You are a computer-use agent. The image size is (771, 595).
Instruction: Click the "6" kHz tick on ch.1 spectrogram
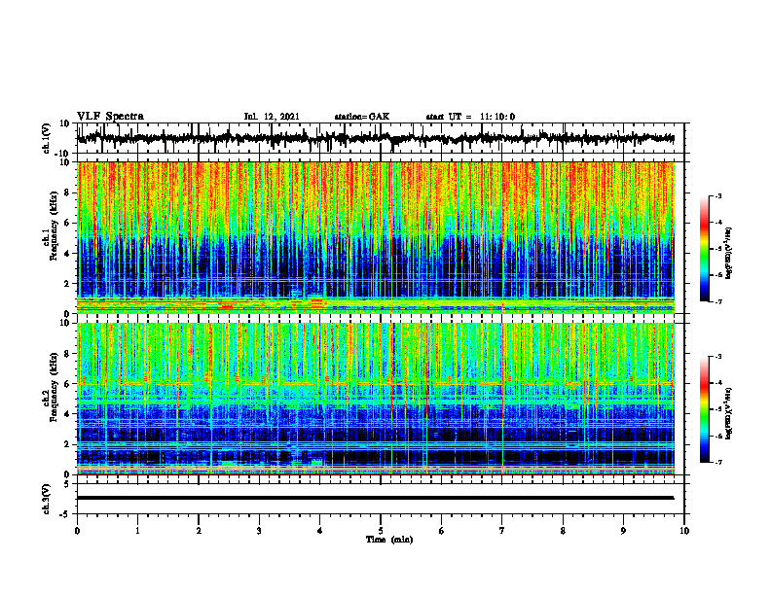pyautogui.click(x=67, y=224)
